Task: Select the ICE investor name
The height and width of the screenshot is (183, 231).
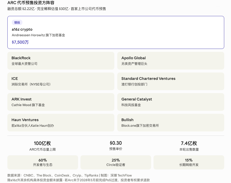Action: [x=15, y=78]
